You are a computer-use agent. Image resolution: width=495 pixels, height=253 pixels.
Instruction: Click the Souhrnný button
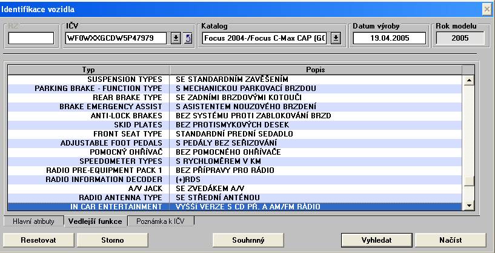(x=248, y=240)
